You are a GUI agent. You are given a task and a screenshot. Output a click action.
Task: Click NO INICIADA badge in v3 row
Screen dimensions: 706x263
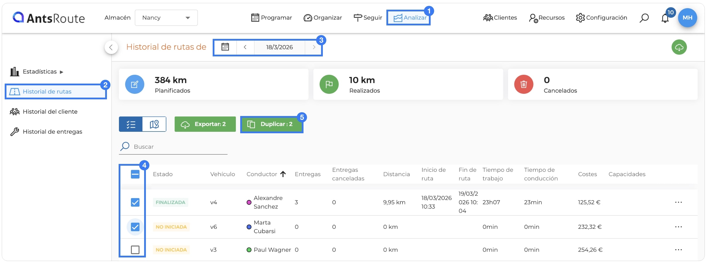point(171,250)
